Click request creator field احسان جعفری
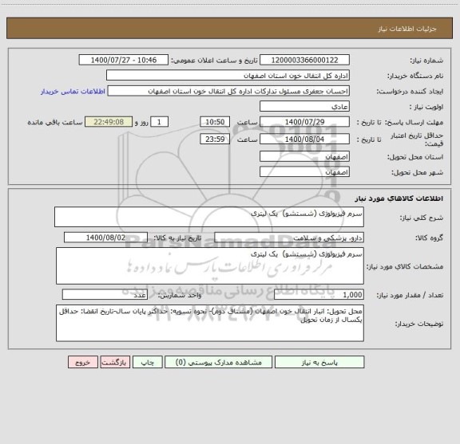This screenshot has width=460, height=444. click(x=228, y=91)
